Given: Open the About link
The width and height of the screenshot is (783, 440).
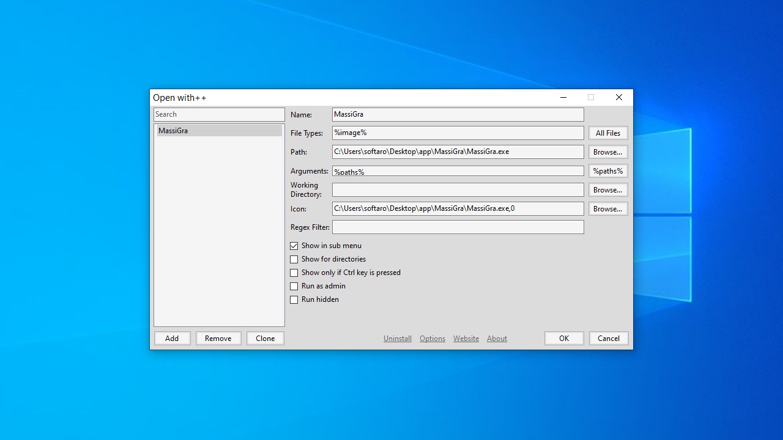Looking at the screenshot, I should click(497, 339).
